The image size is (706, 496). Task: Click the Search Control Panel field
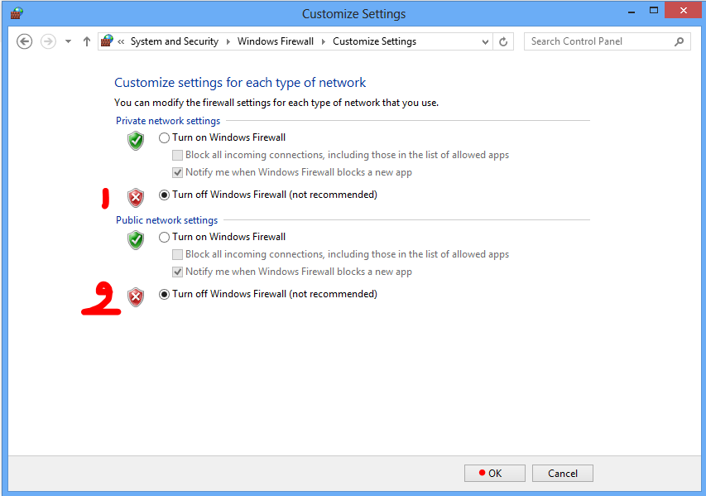[607, 41]
